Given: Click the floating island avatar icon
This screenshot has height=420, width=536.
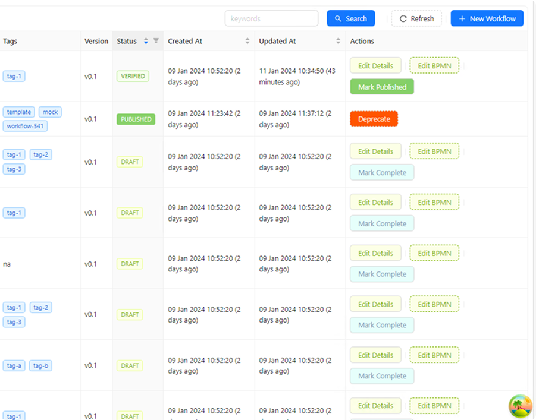Looking at the screenshot, I should coord(520,406).
